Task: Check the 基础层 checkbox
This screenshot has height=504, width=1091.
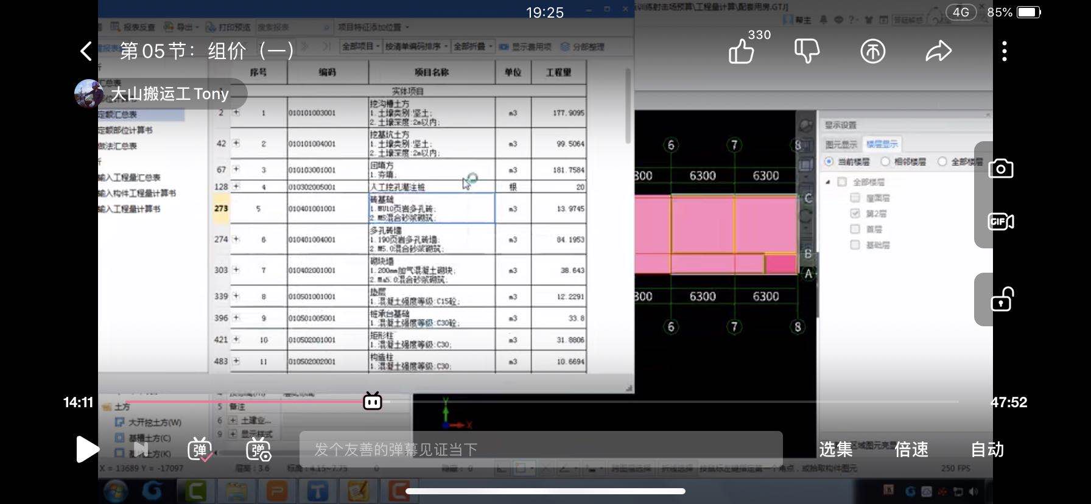Action: coord(855,245)
